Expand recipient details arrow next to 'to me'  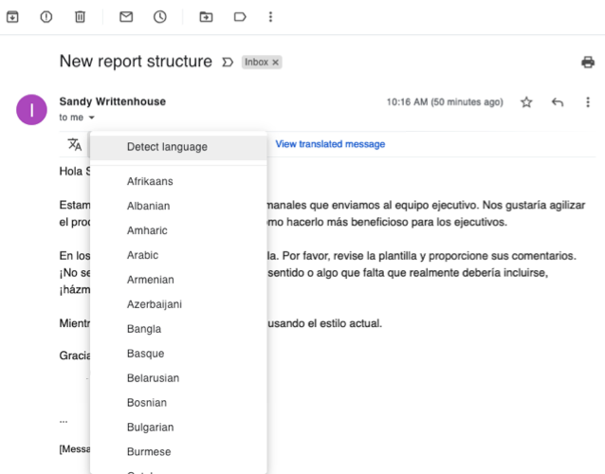92,118
